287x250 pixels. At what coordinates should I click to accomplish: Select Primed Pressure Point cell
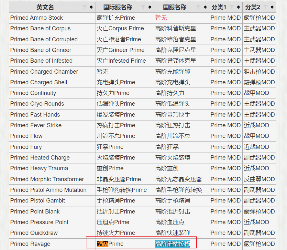pos(52,222)
